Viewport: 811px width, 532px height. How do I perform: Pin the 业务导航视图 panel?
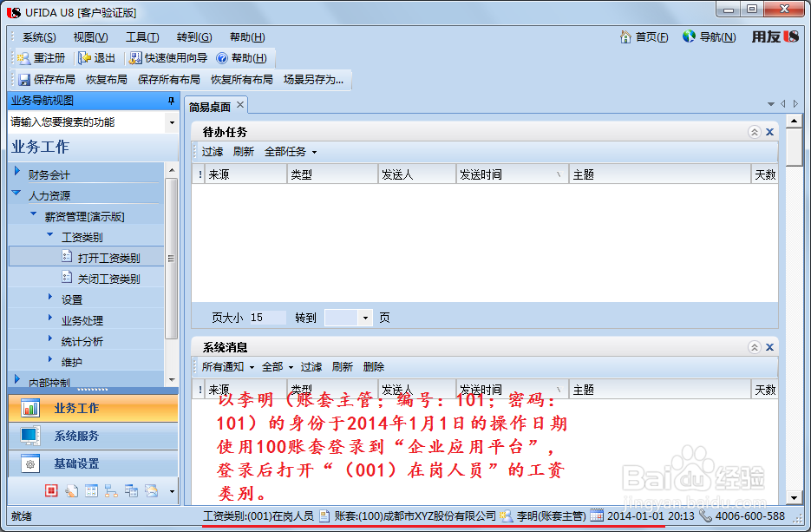tap(171, 101)
